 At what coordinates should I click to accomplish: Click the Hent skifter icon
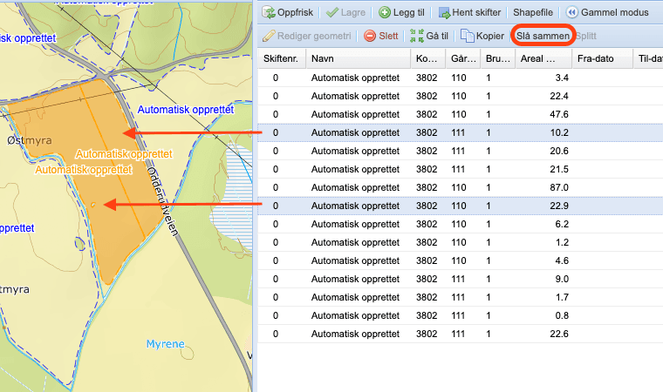point(444,13)
